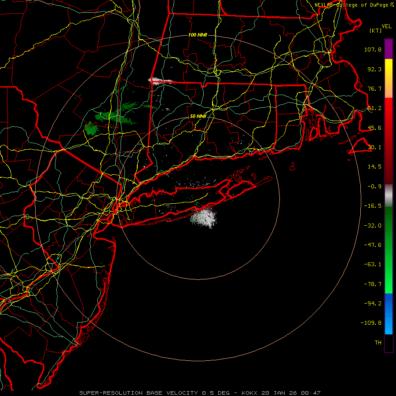The width and height of the screenshot is (396, 396).
Task: Click the -16.5 scale value
Action: 373,206
